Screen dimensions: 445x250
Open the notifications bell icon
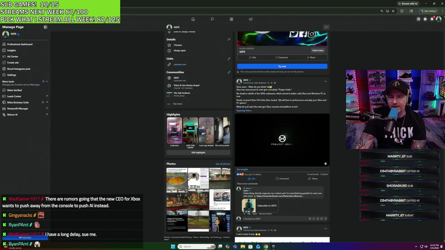(432, 19)
